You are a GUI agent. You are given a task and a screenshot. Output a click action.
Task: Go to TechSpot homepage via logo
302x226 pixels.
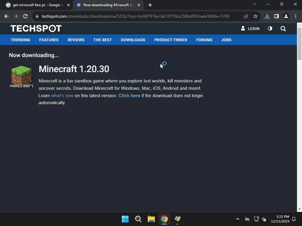(36, 29)
